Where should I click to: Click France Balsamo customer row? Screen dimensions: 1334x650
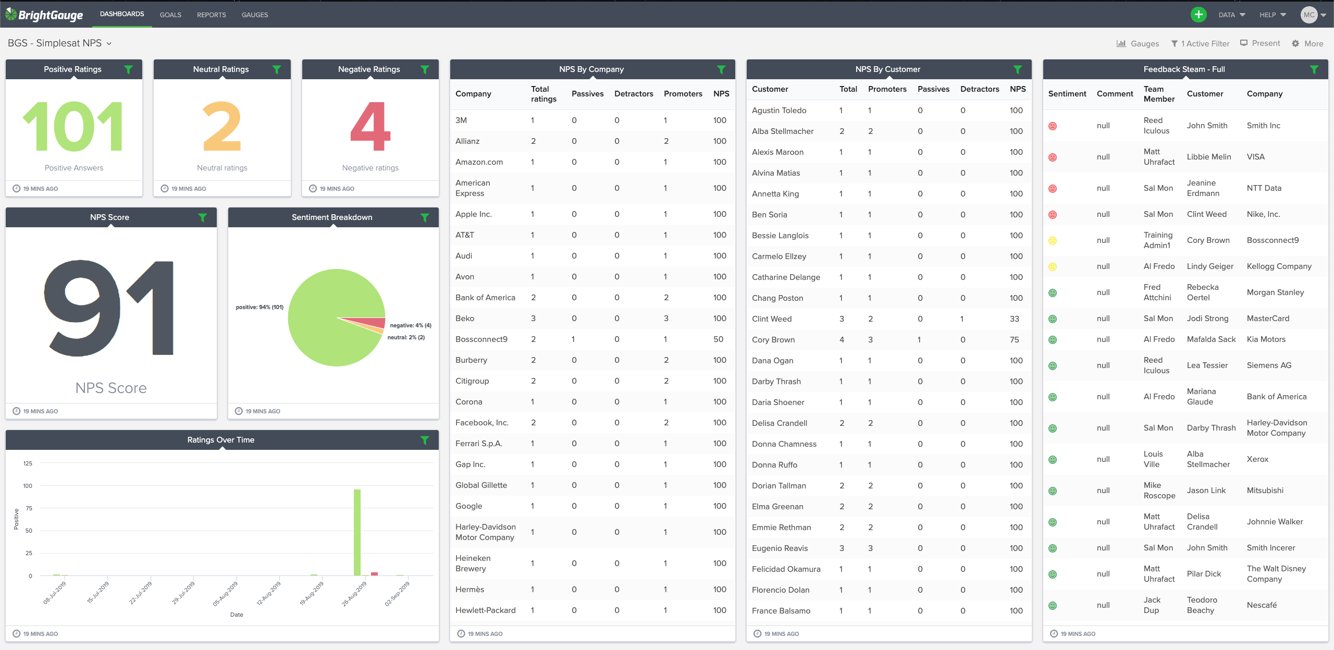[888, 611]
